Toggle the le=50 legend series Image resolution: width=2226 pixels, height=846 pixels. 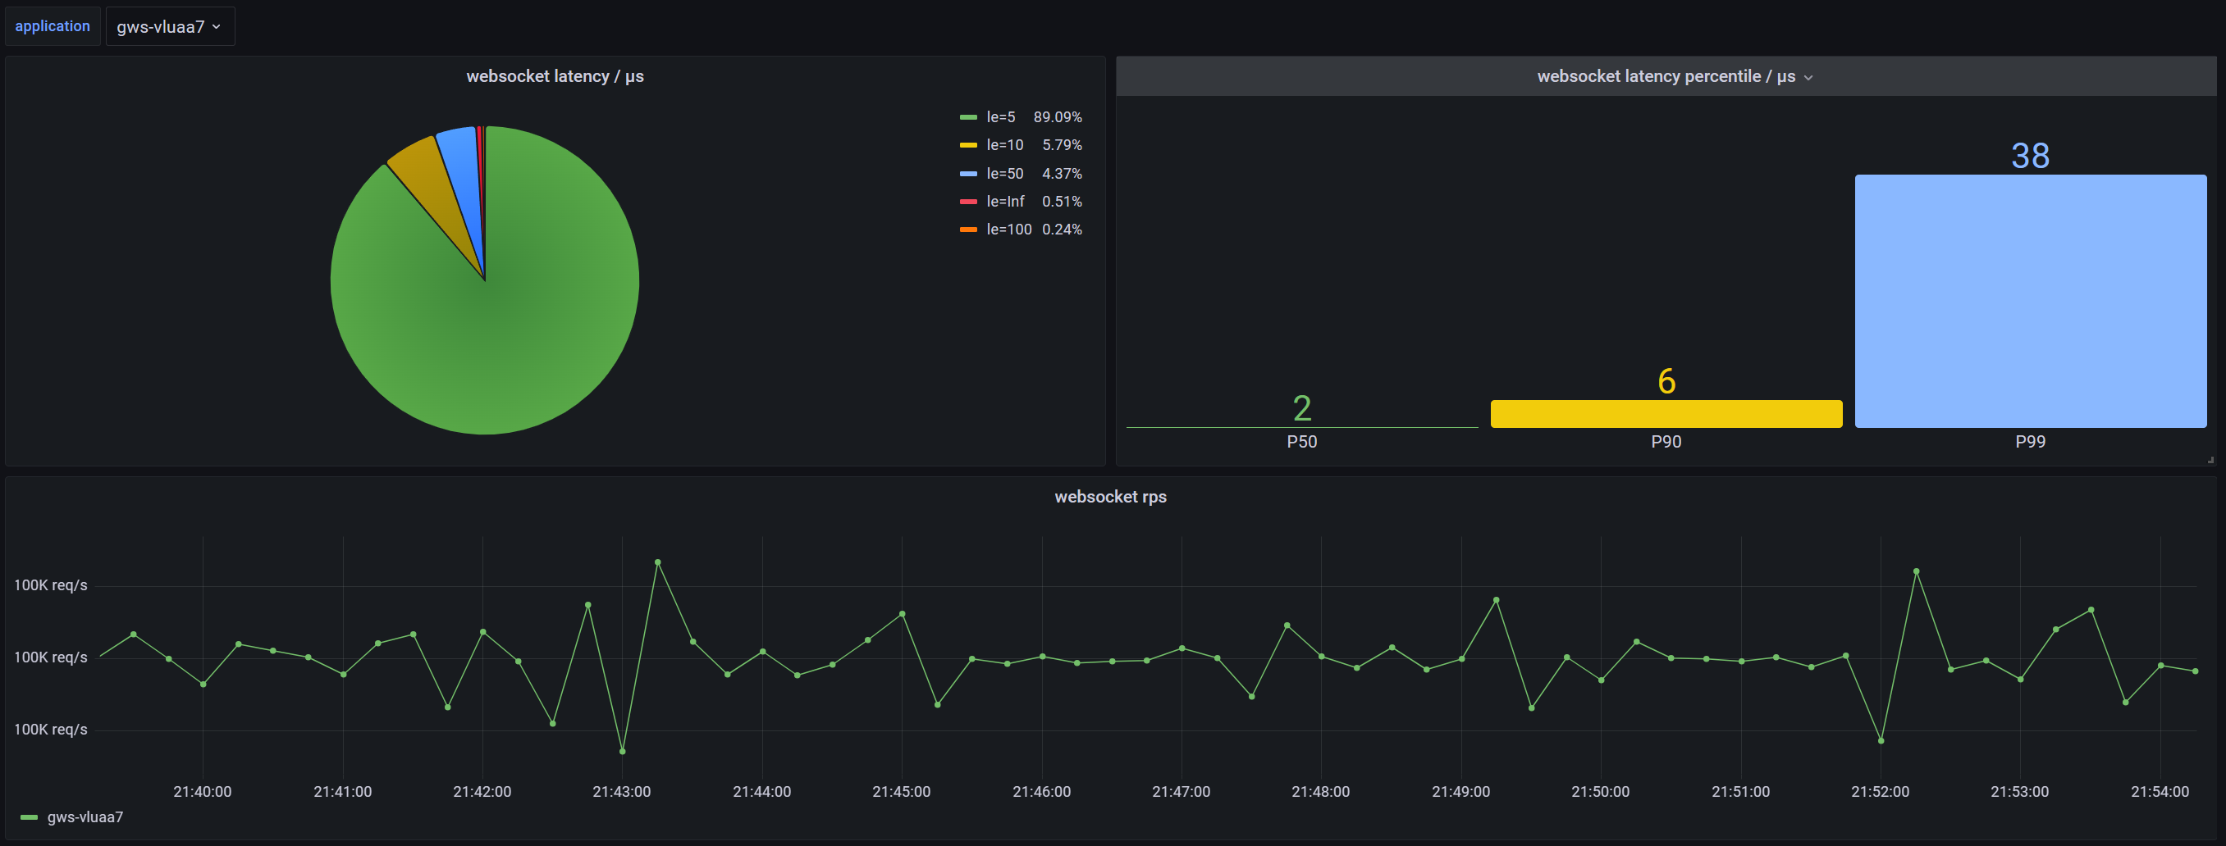(1005, 174)
